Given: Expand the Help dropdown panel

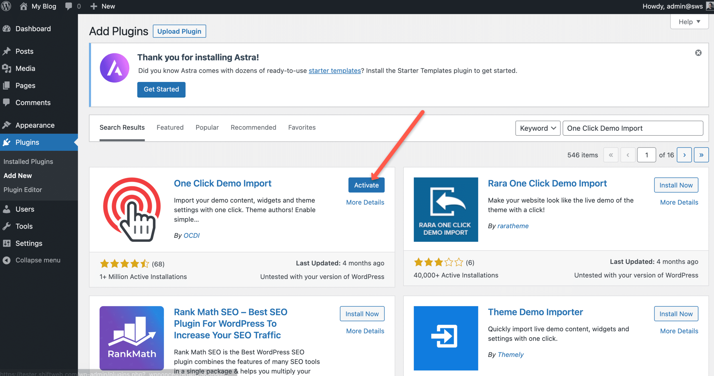Looking at the screenshot, I should (x=689, y=22).
